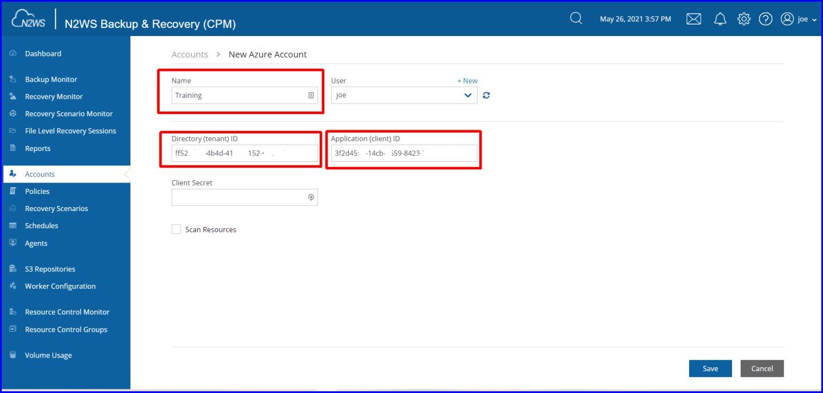Viewport: 823px width, 393px height.
Task: Open Recovery Monitor in the sidebar
Action: 54,97
